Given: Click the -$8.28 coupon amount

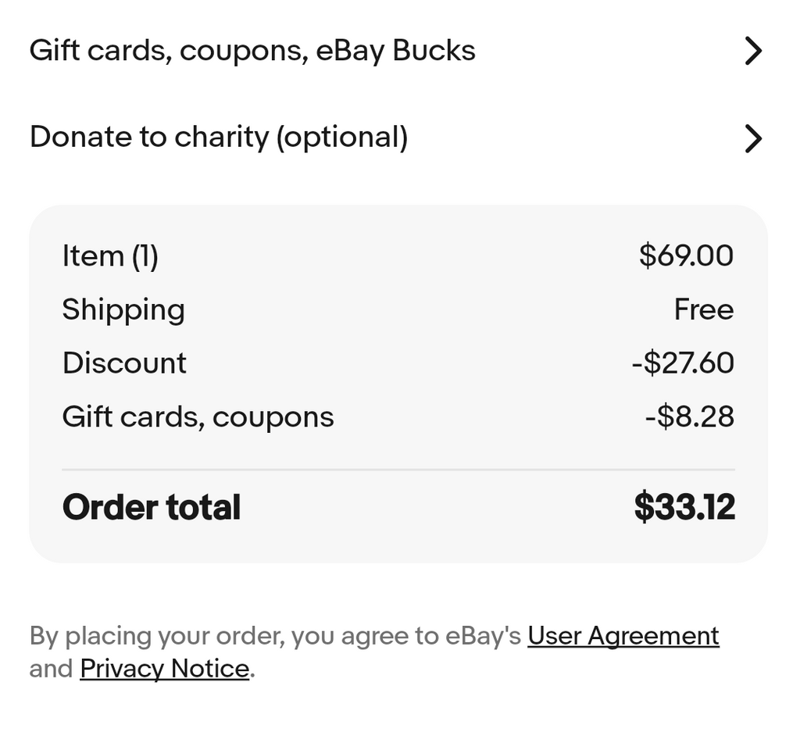Looking at the screenshot, I should pos(689,417).
